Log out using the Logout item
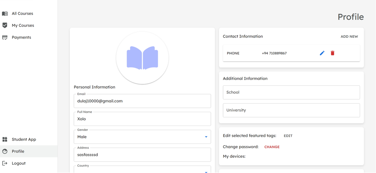This screenshot has width=376, height=173. tap(29, 163)
